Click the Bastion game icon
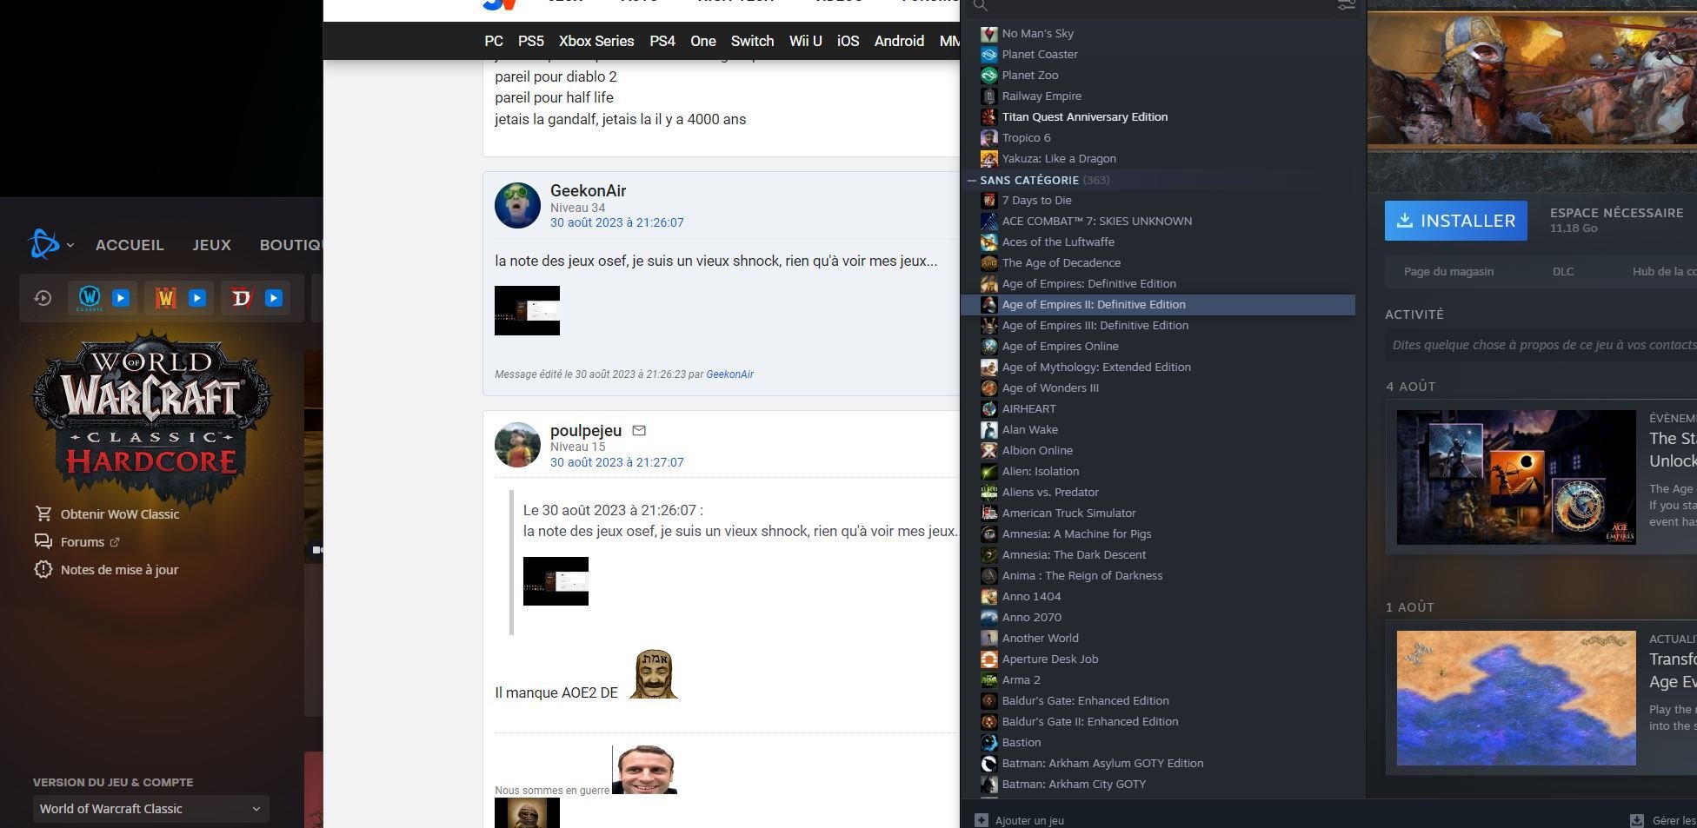Screen dimensions: 1697x828 tap(988, 743)
